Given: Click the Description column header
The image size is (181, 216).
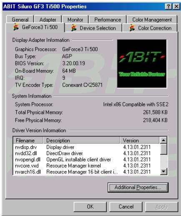Looking at the screenshot, I should pos(82,141).
